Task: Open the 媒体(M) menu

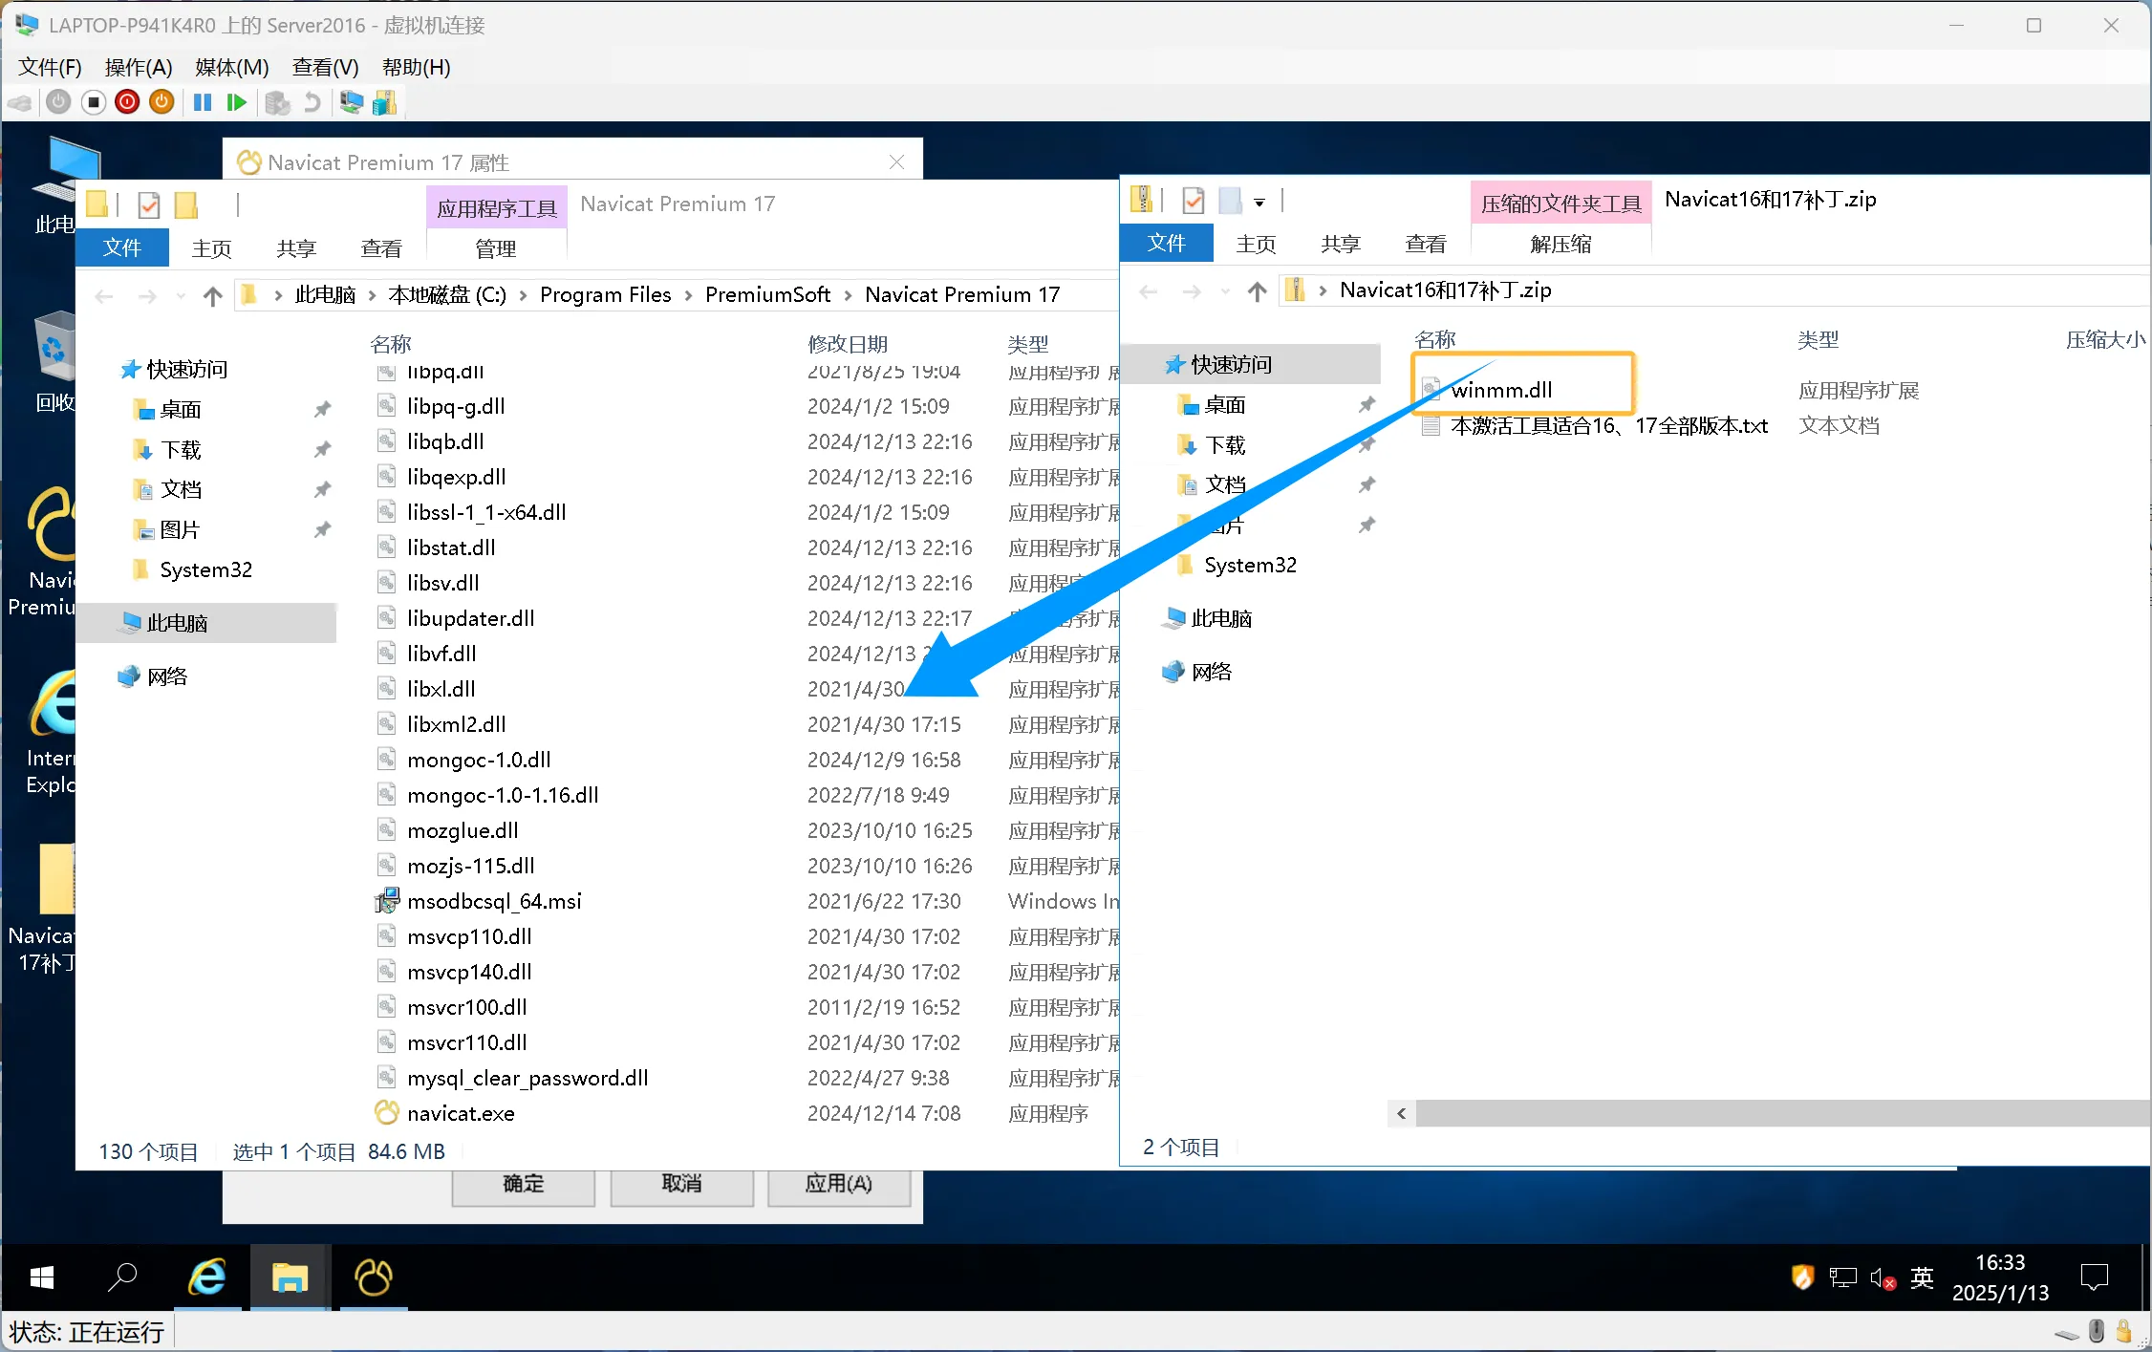Action: click(x=232, y=67)
